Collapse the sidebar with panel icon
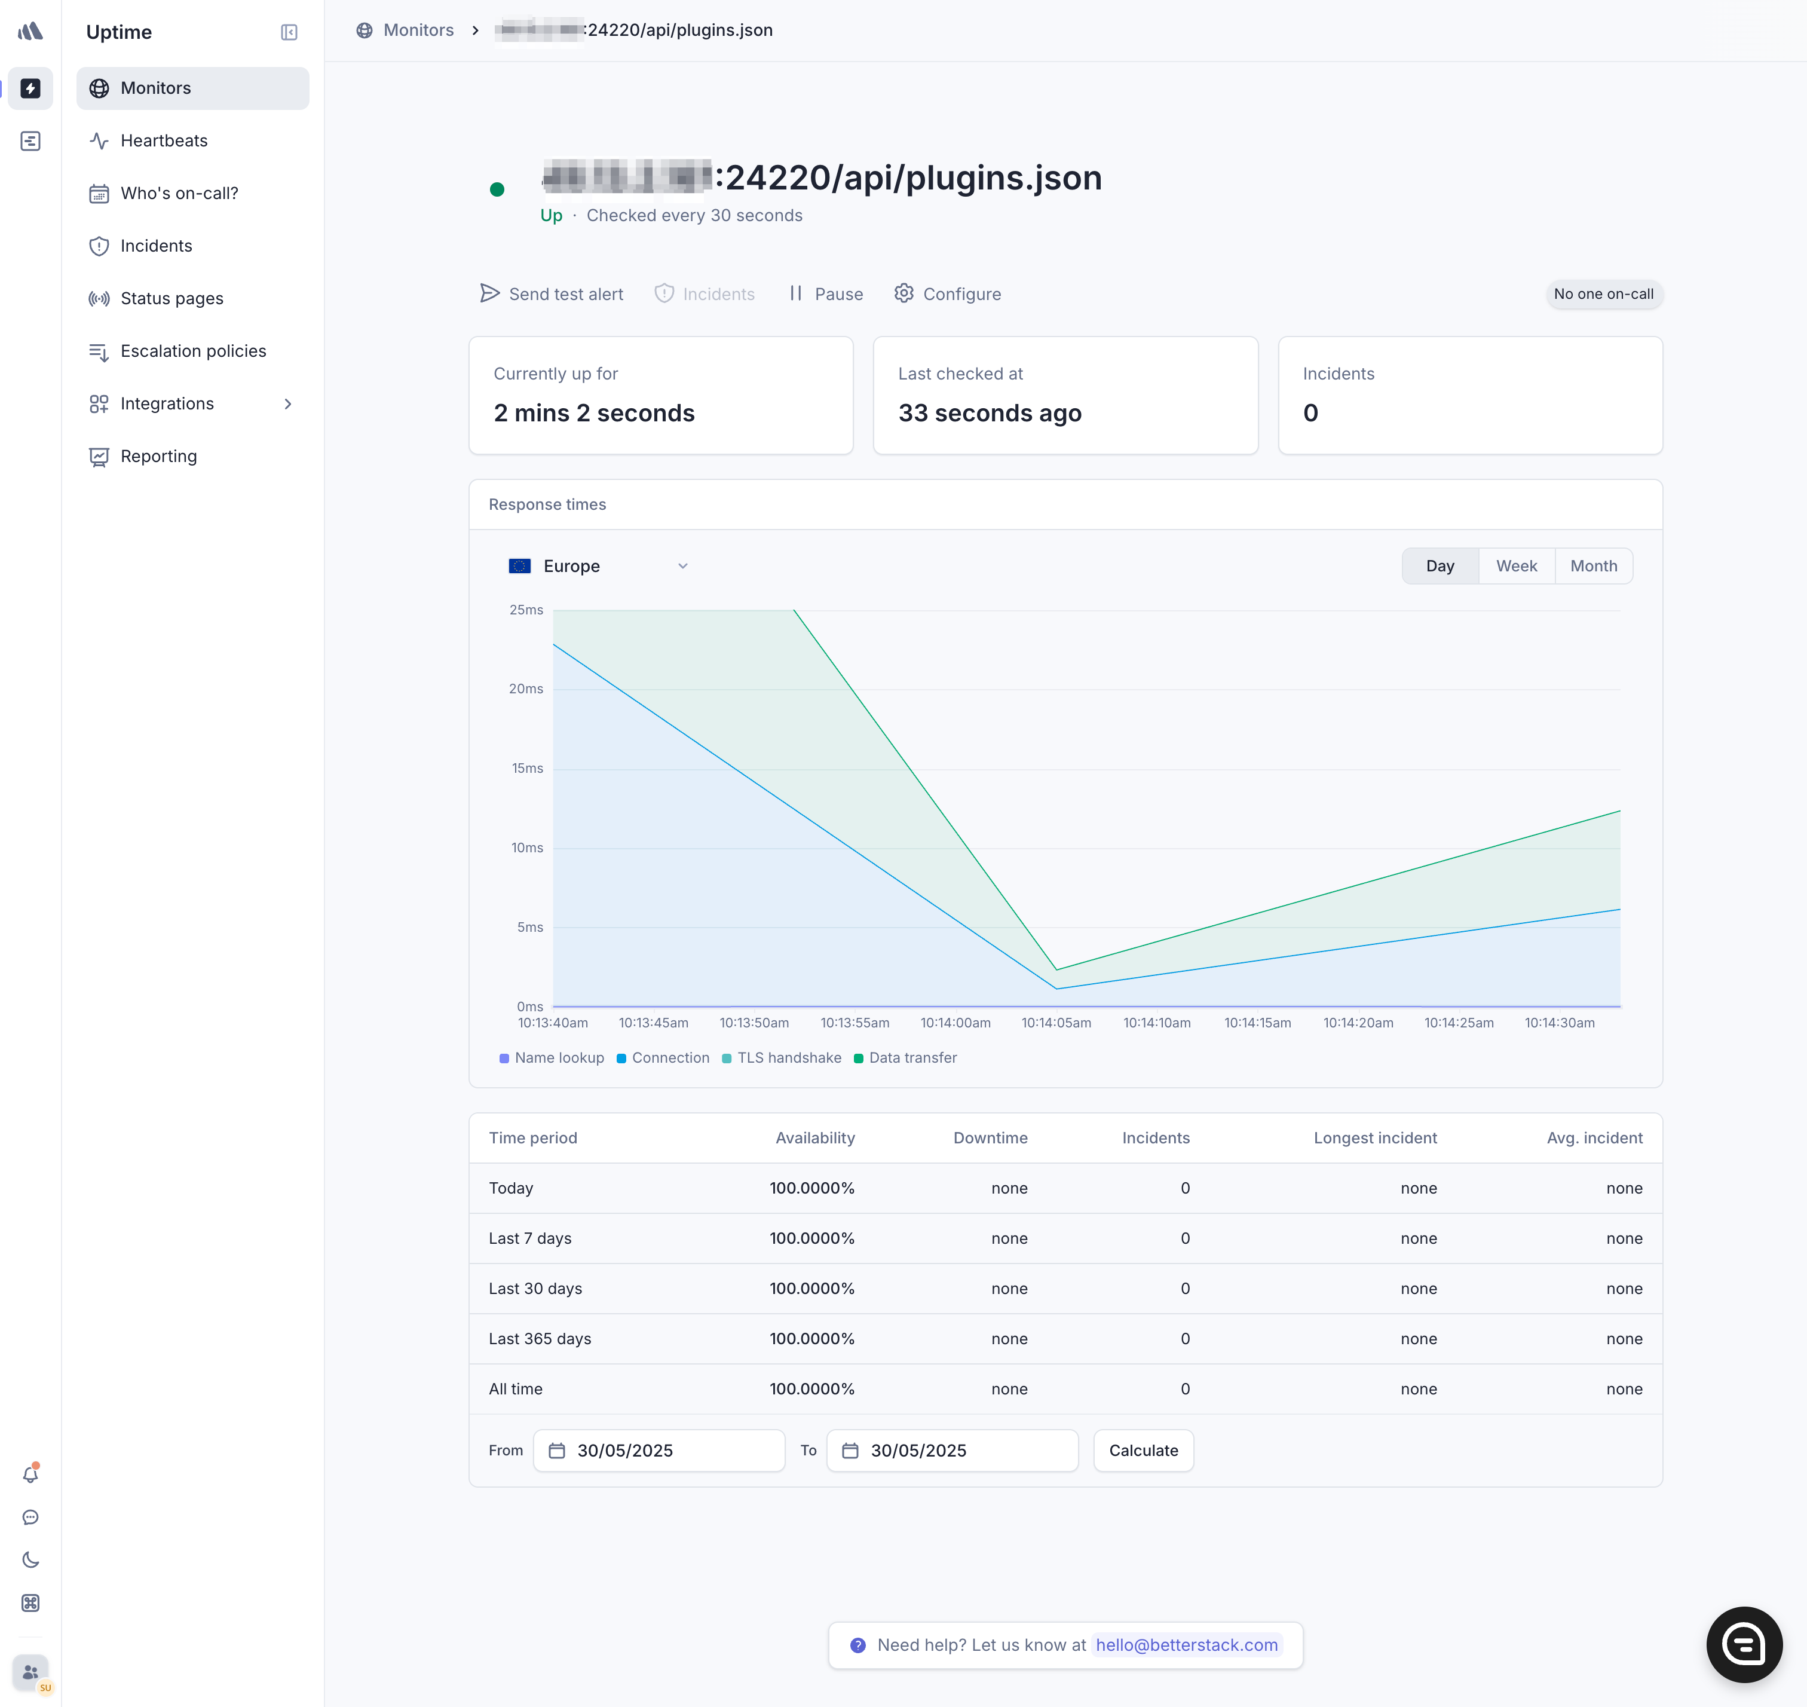 (289, 32)
